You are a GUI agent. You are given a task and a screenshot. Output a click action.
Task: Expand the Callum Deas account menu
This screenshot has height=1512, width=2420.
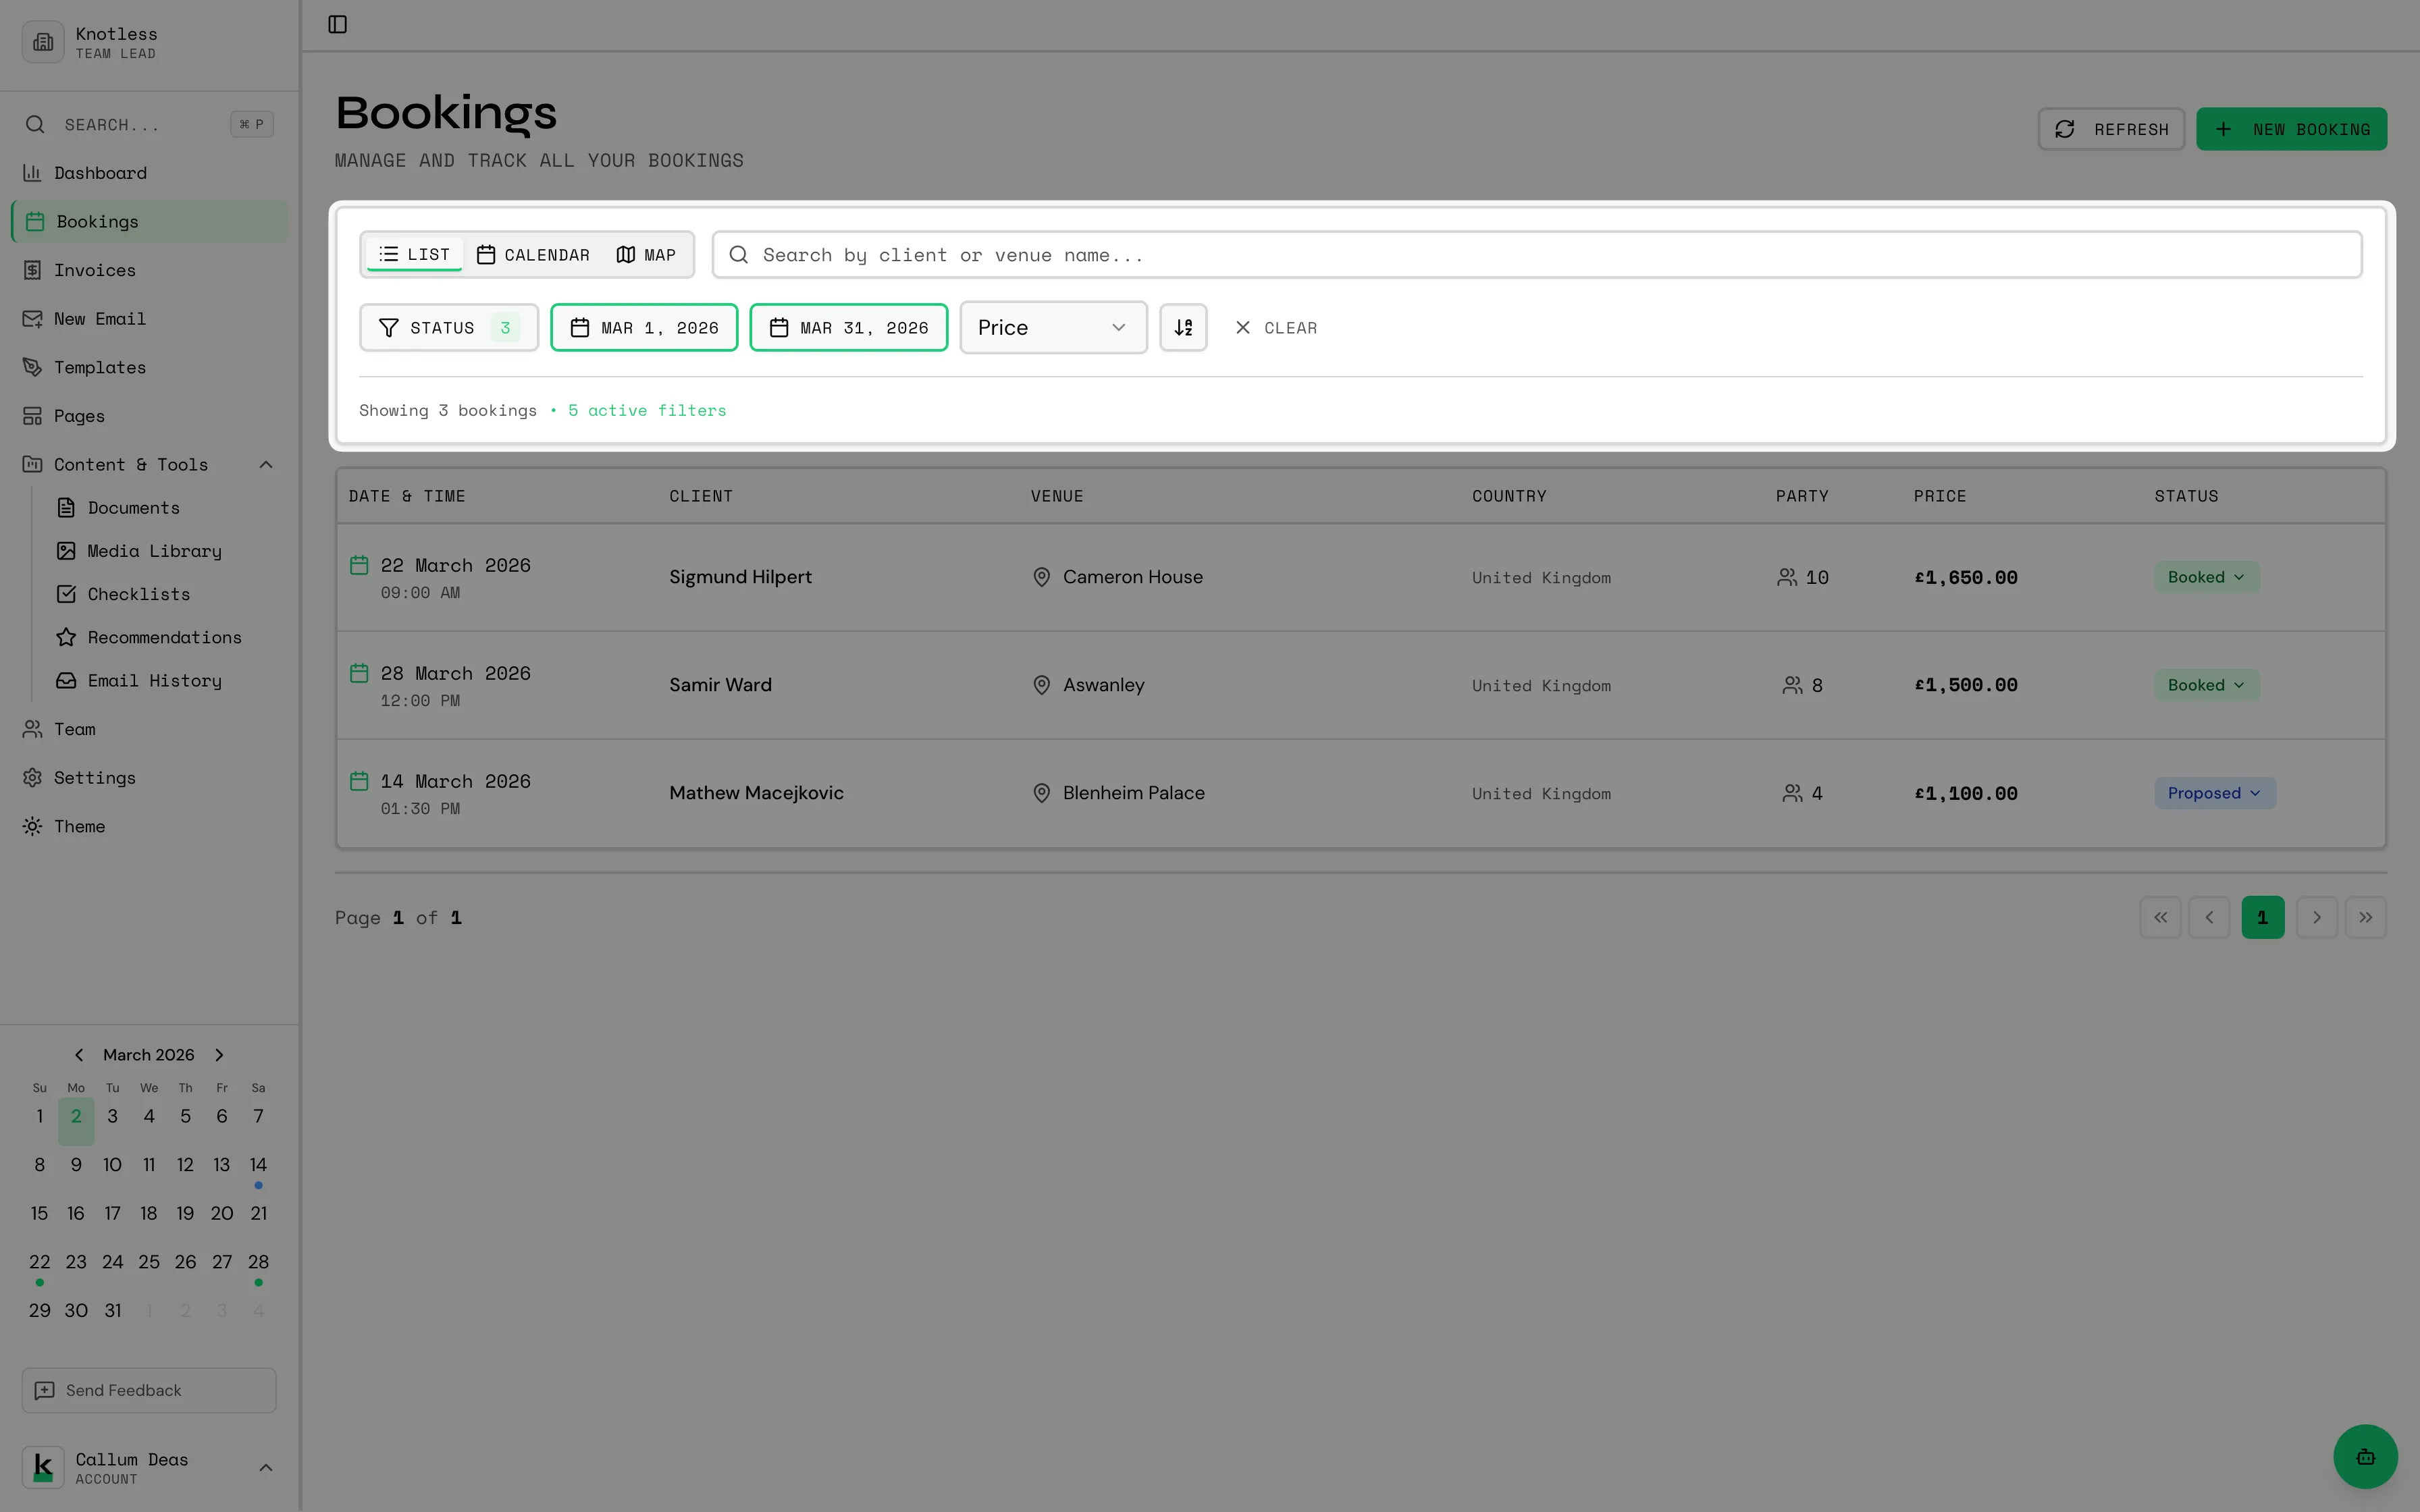click(x=265, y=1467)
